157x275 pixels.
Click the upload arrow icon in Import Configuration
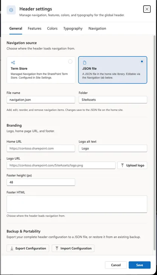pyautogui.click(x=57, y=248)
